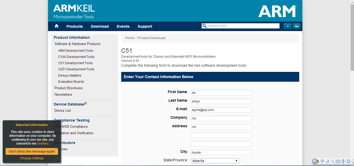354x166 pixels.
Task: Open the Download menu
Action: tap(100, 26)
